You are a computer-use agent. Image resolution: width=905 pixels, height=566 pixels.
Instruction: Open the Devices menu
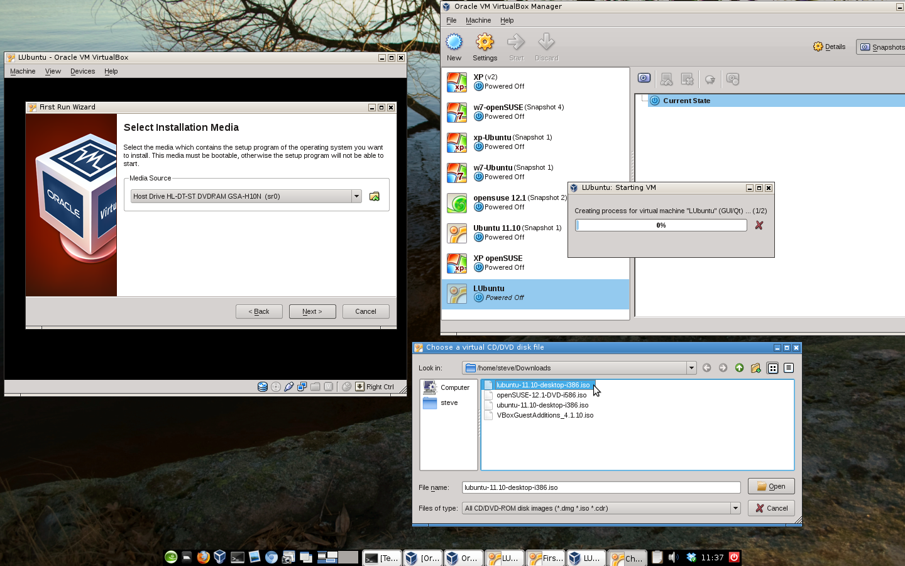[x=82, y=71]
